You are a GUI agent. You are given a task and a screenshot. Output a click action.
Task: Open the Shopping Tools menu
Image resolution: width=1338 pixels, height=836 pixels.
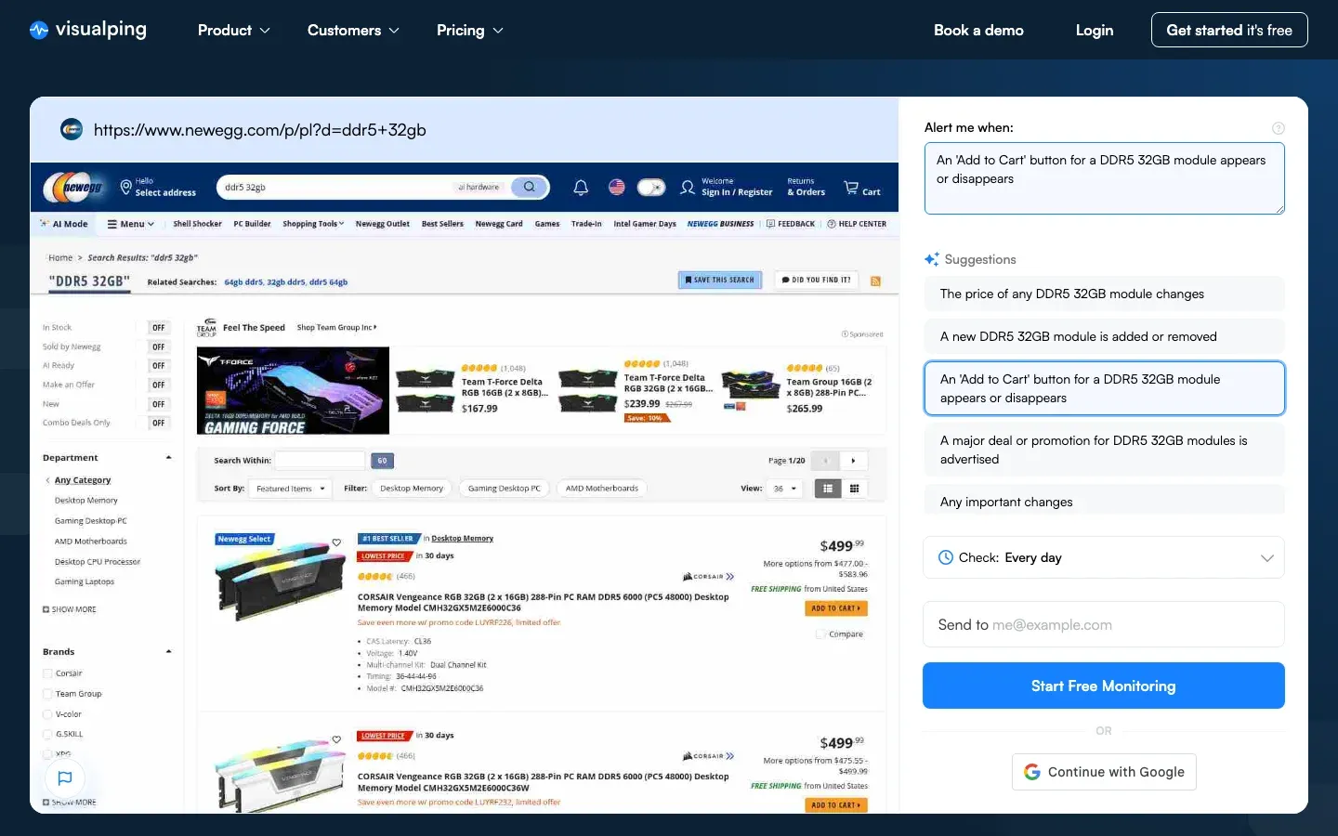click(x=313, y=224)
